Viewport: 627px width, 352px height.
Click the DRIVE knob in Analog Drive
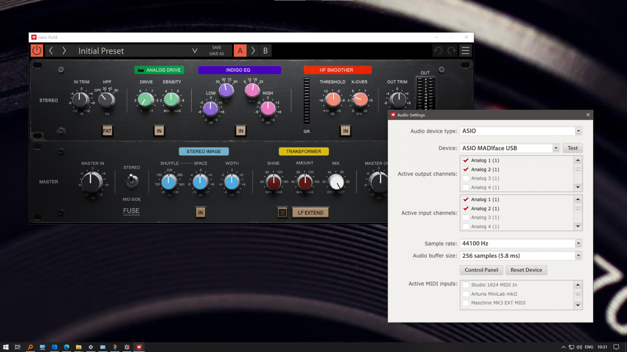click(146, 99)
